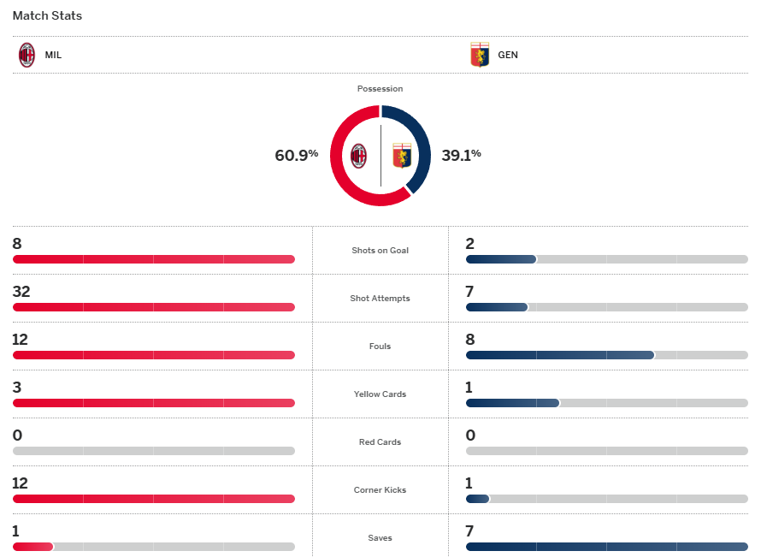The width and height of the screenshot is (761, 557).
Task: Click Milan's 60.9% possession value
Action: point(296,155)
